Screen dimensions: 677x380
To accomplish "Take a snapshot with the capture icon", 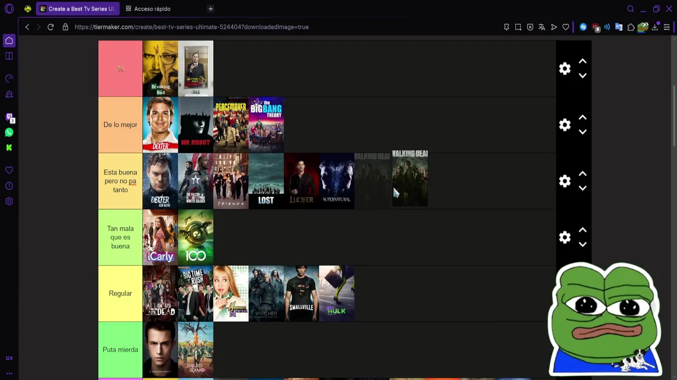I will [518, 27].
